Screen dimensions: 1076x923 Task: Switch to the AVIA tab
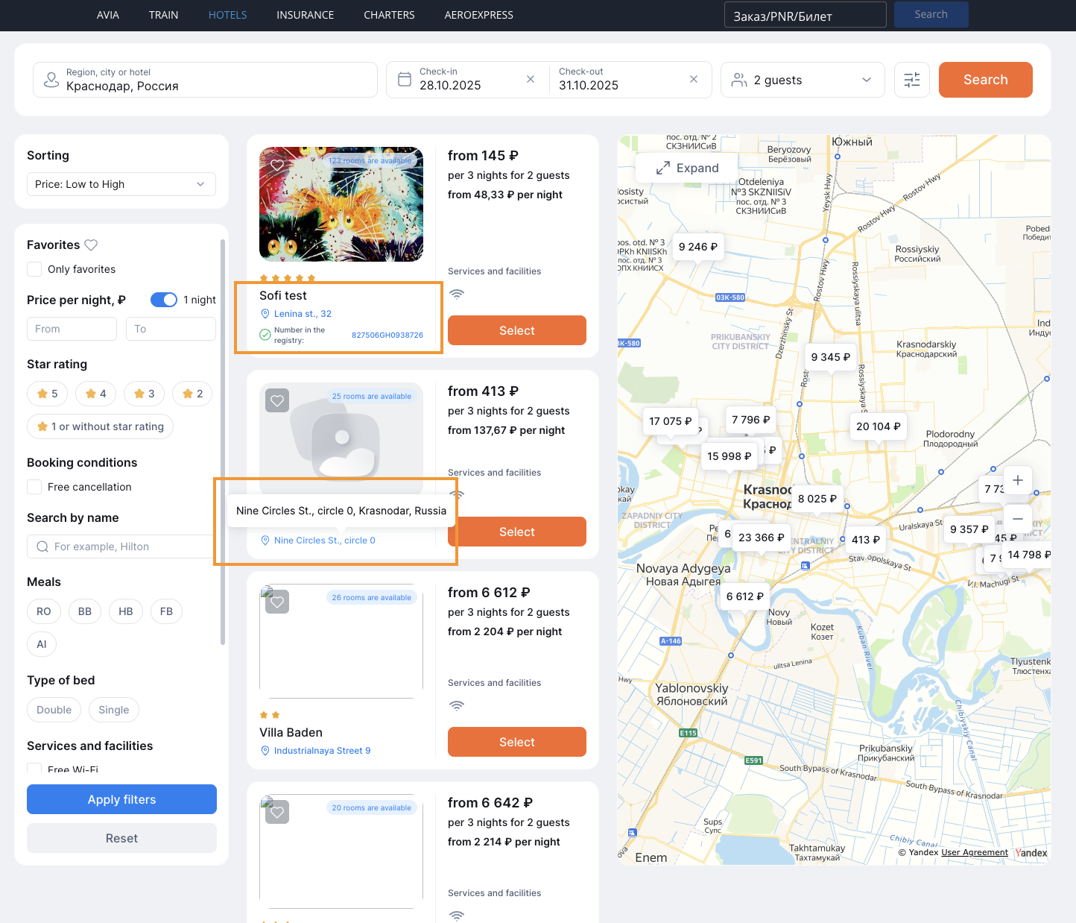(x=108, y=15)
